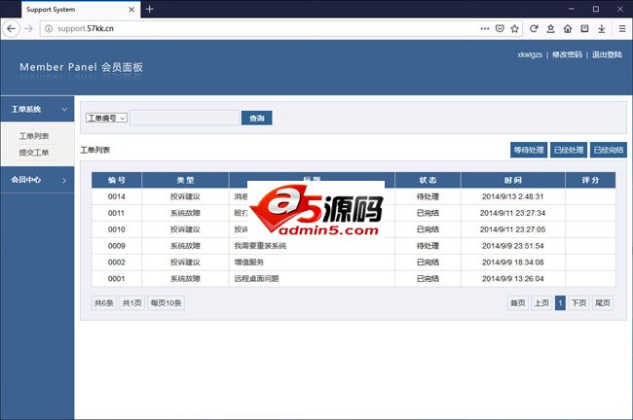Click the address bar URL support.57kk.cn
This screenshot has height=420, width=633.
click(86, 28)
